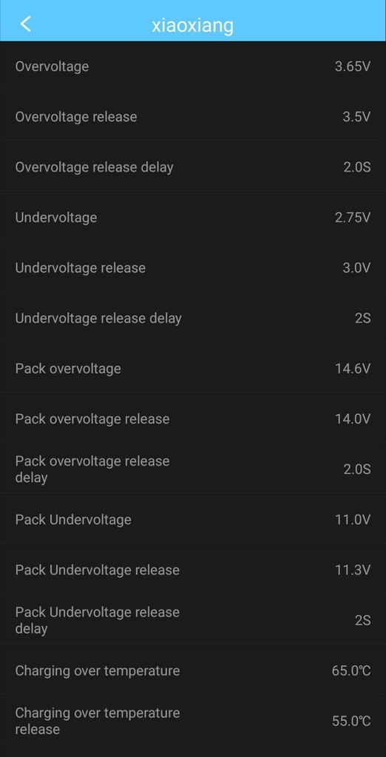Open the Undervoltage 2.75V setting
The image size is (386, 757).
tap(193, 218)
